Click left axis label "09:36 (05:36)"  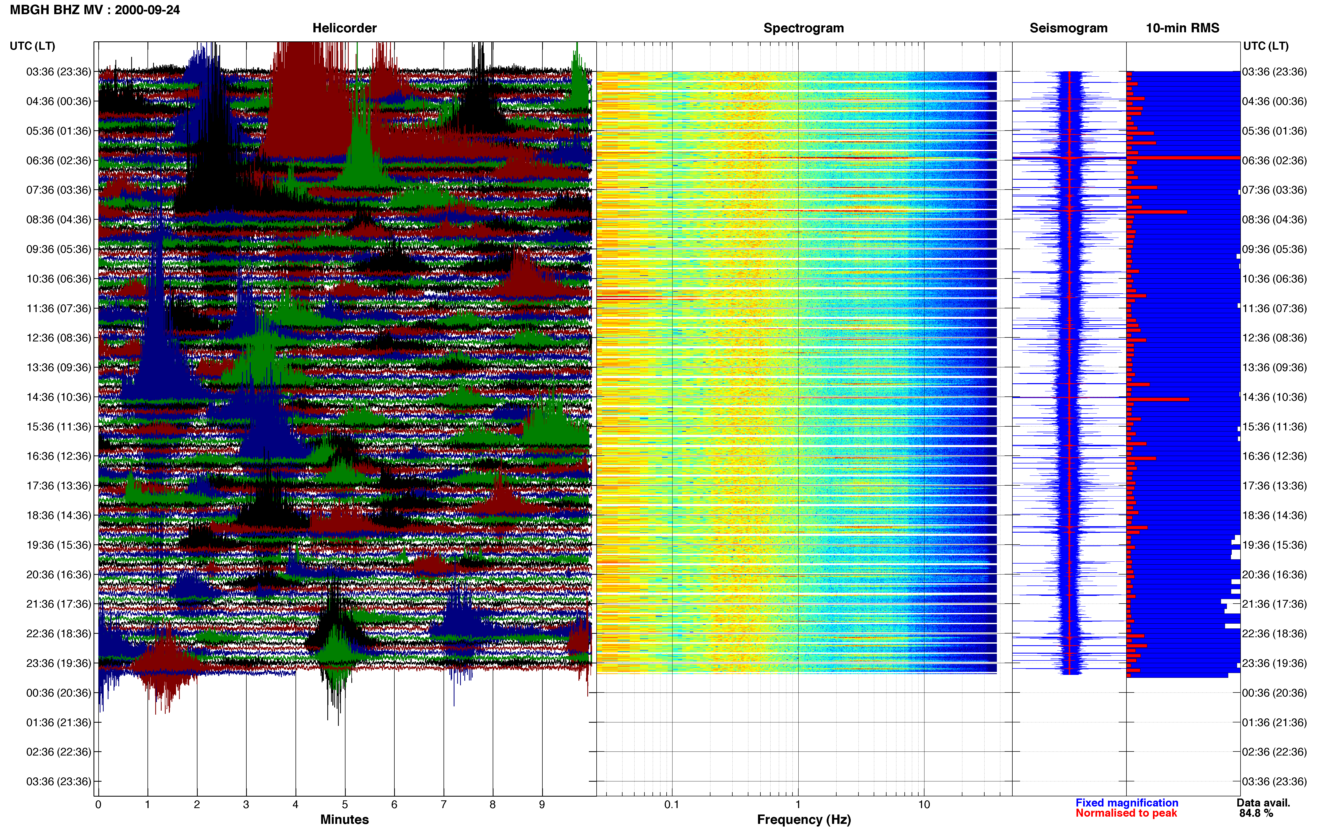58,249
